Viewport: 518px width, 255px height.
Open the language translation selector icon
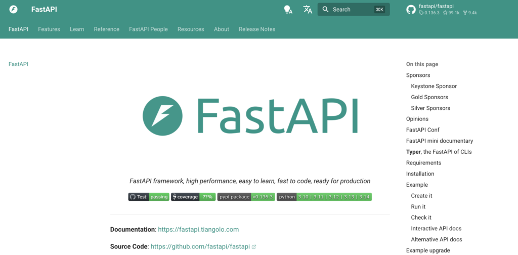(308, 10)
